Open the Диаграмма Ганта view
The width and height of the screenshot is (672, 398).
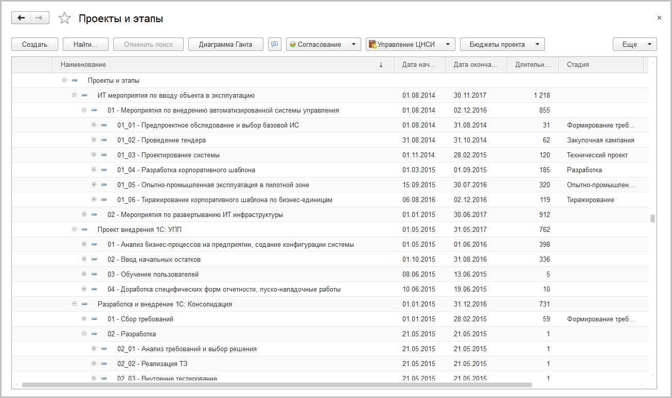pos(226,44)
